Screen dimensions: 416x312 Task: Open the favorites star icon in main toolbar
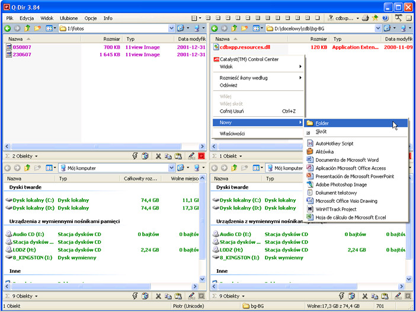(x=375, y=18)
